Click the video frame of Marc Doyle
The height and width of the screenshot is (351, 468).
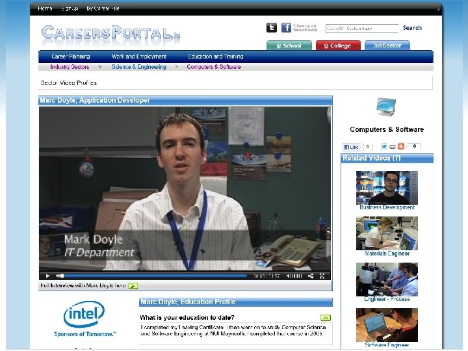coord(185,189)
